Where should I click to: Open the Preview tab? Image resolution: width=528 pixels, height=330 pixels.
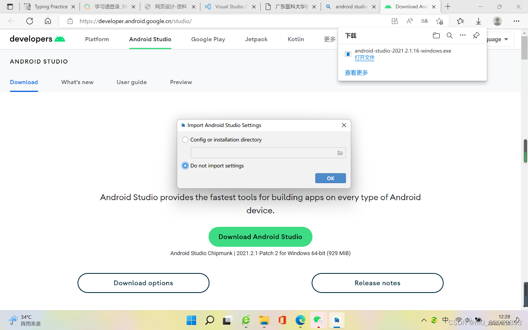tap(181, 82)
